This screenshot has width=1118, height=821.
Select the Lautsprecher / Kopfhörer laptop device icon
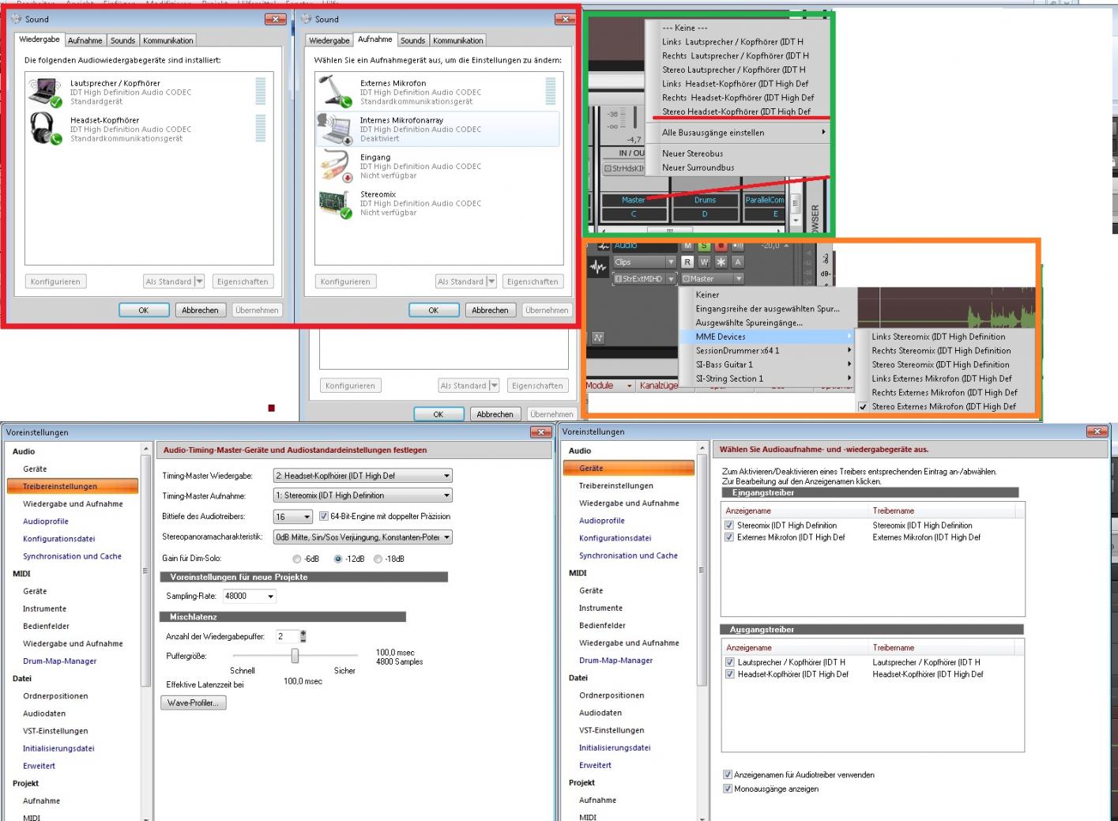pyautogui.click(x=45, y=92)
